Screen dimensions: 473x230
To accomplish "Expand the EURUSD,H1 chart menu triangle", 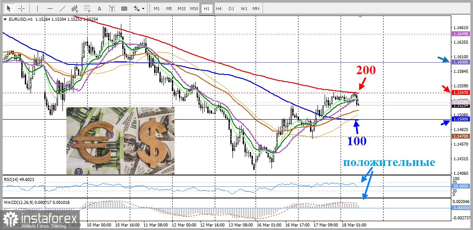I will point(5,19).
